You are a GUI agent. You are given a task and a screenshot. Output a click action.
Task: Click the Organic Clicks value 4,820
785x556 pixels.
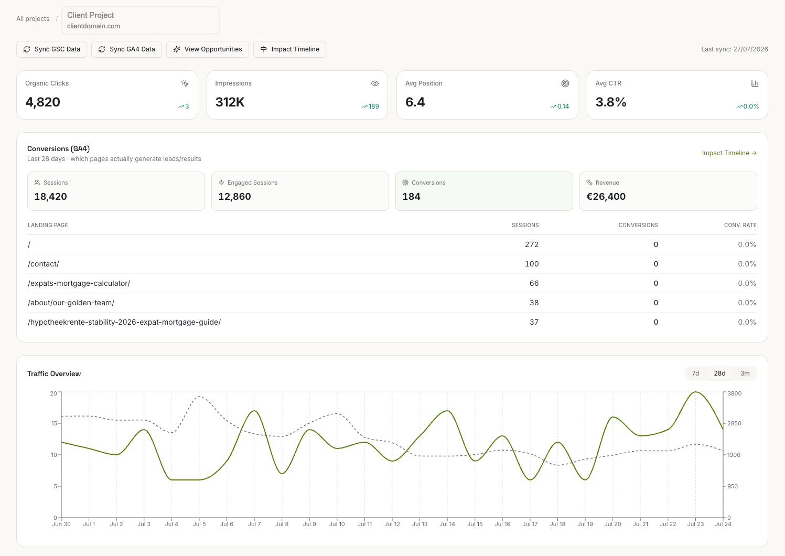(x=43, y=102)
